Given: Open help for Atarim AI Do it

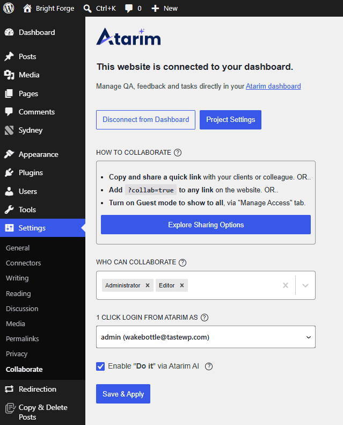Looking at the screenshot, I should coord(209,366).
